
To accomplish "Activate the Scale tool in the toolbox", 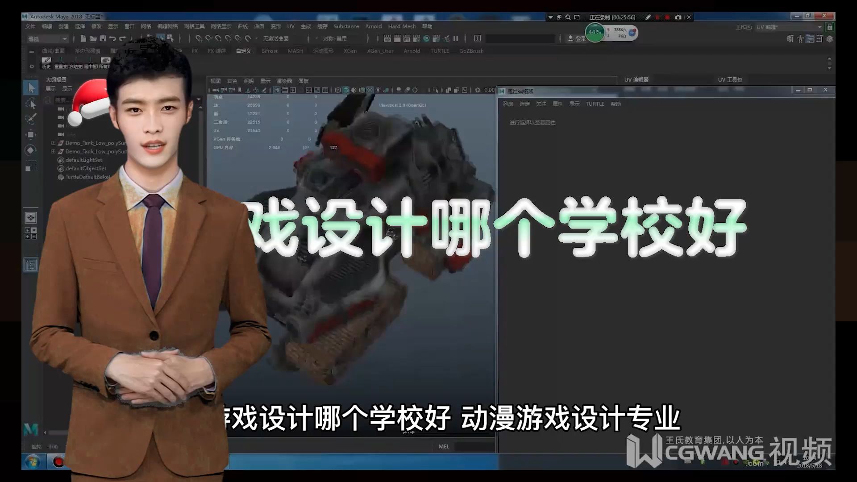I will (31, 166).
